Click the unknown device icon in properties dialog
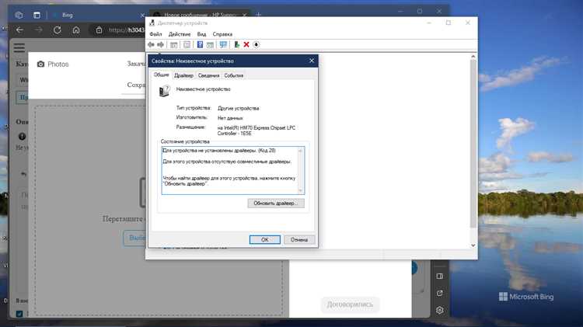Image resolution: width=583 pixels, height=327 pixels. 164,91
